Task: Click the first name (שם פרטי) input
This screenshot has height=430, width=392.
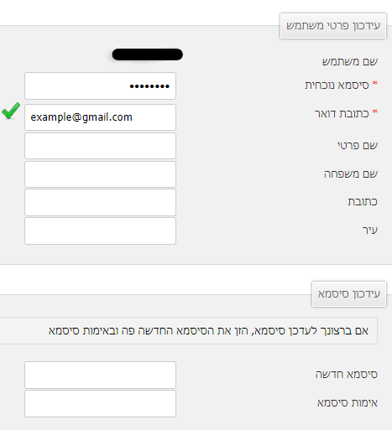Action: tap(100, 146)
